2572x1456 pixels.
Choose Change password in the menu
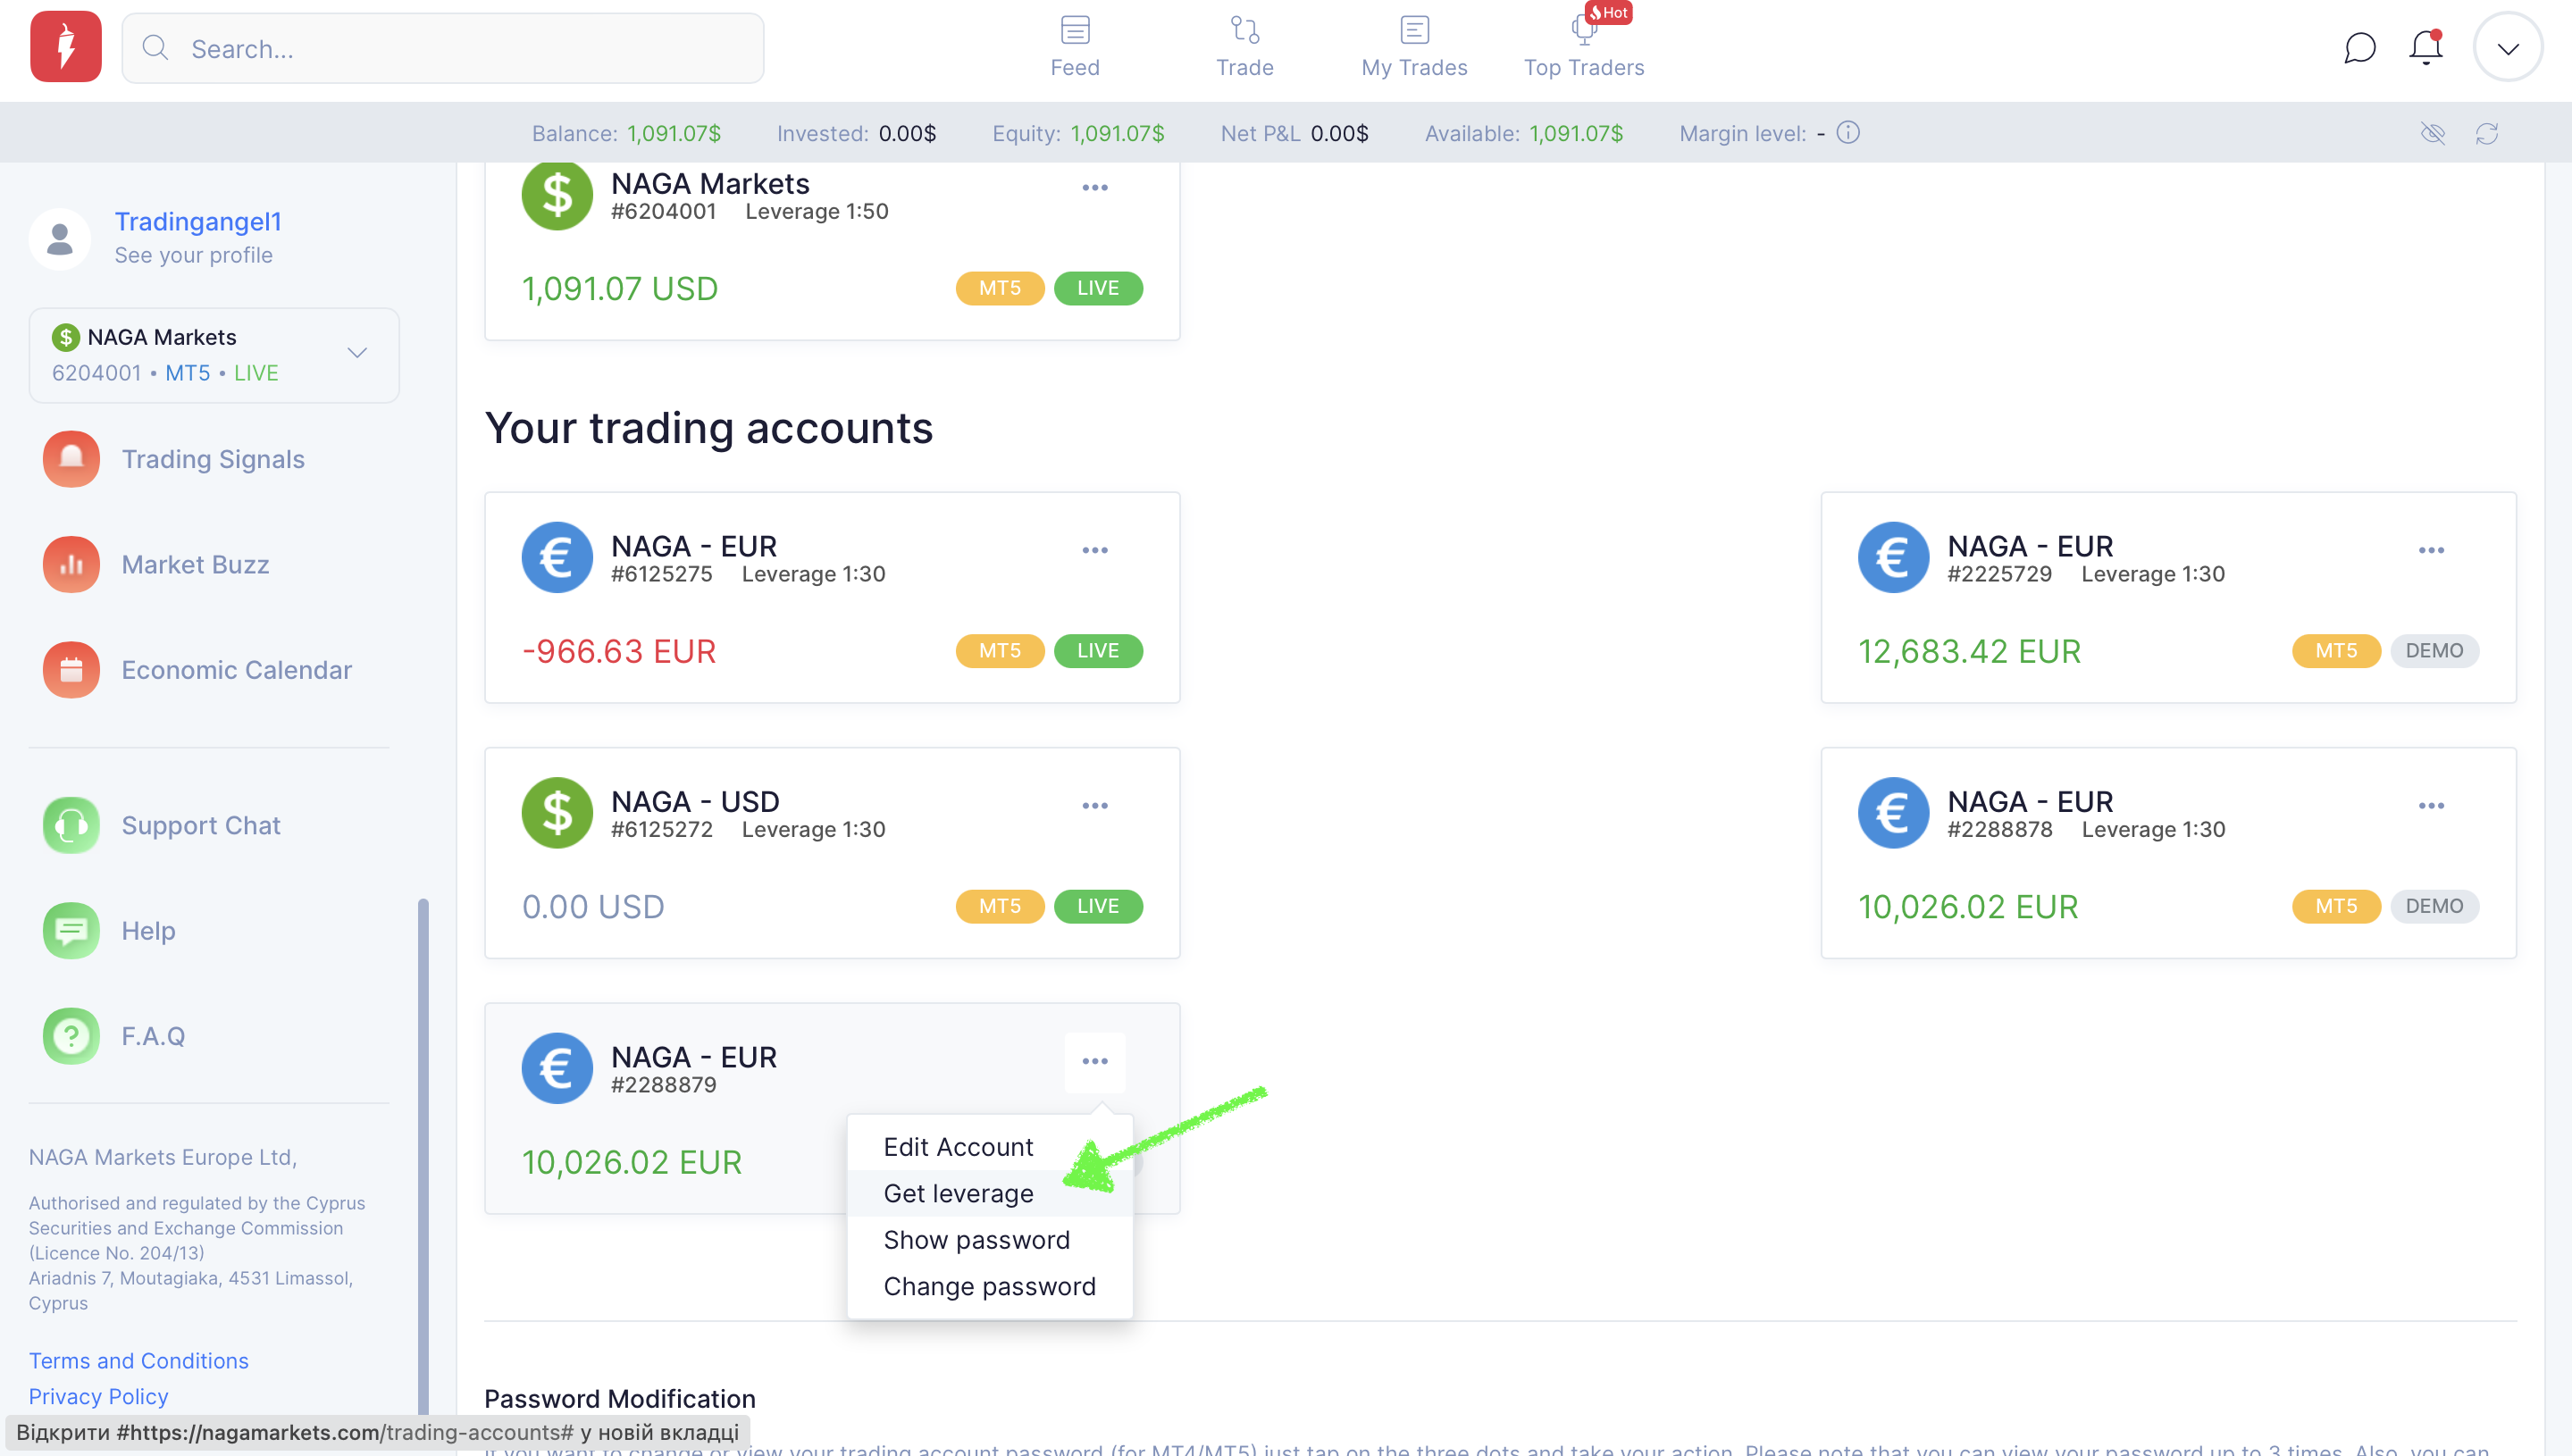(989, 1286)
